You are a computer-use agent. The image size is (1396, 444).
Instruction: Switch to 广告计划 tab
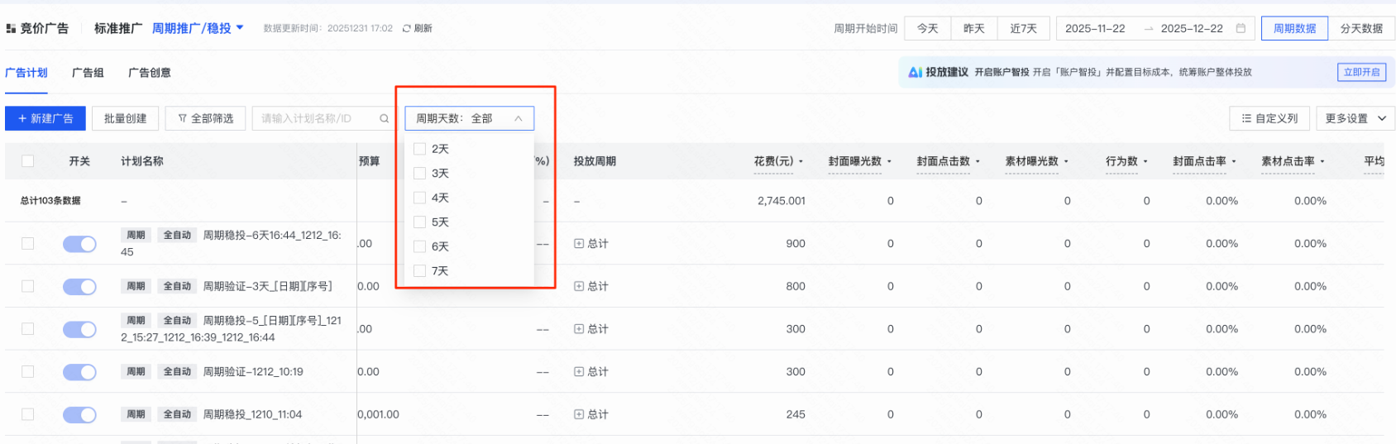click(x=26, y=73)
